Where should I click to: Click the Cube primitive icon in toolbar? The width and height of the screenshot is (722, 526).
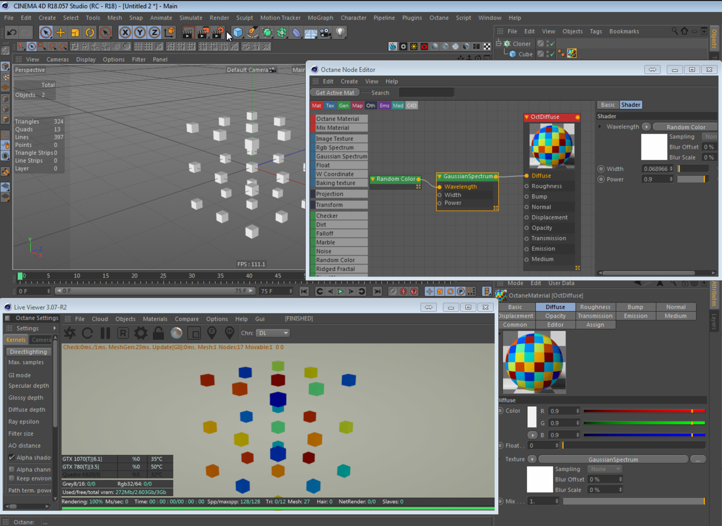[238, 33]
